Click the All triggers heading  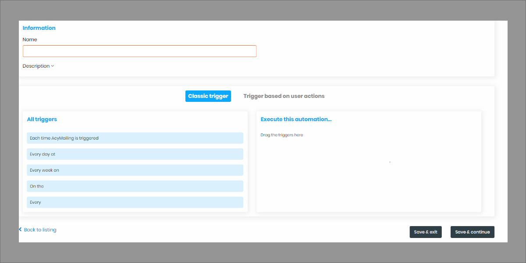tap(42, 119)
